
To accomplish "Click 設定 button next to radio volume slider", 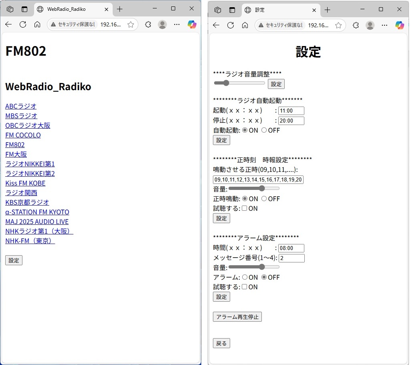I will [x=276, y=84].
